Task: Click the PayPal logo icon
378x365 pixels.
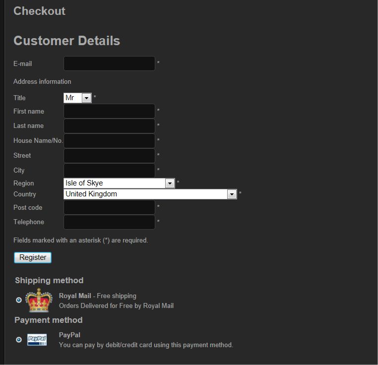Action: pos(37,340)
